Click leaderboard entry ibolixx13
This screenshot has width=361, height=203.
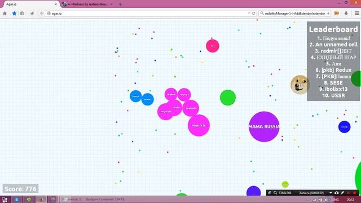tap(333, 89)
